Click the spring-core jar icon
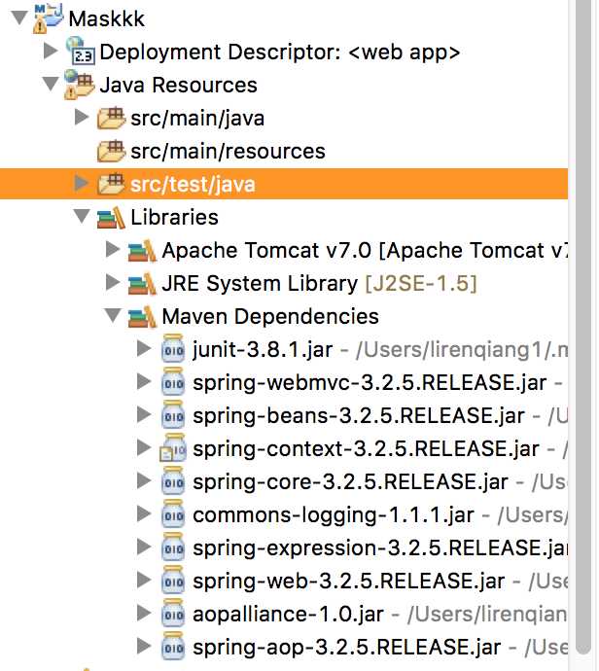The image size is (599, 671). pos(173,480)
